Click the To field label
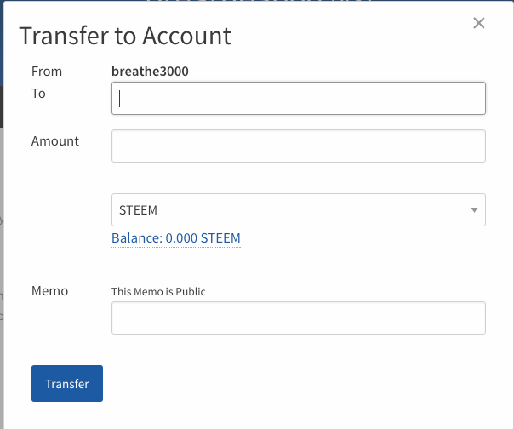 [x=38, y=94]
